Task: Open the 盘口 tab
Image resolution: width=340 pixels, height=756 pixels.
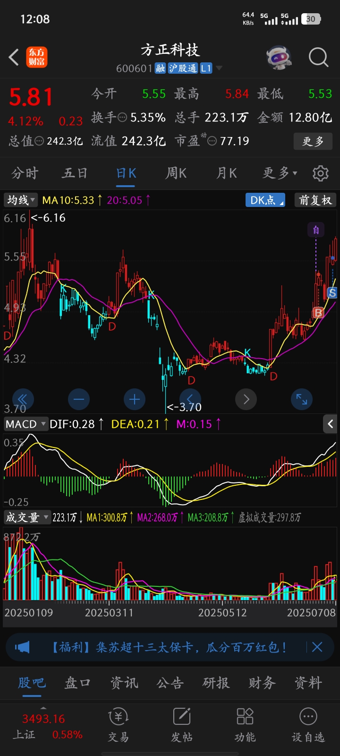Action: click(x=77, y=683)
